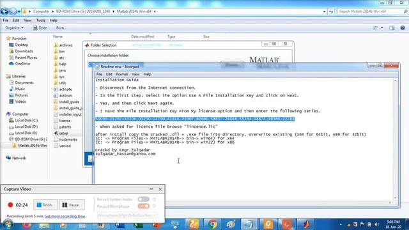
Task: Click Finish in the Capture Video panel
Action: click(45, 205)
